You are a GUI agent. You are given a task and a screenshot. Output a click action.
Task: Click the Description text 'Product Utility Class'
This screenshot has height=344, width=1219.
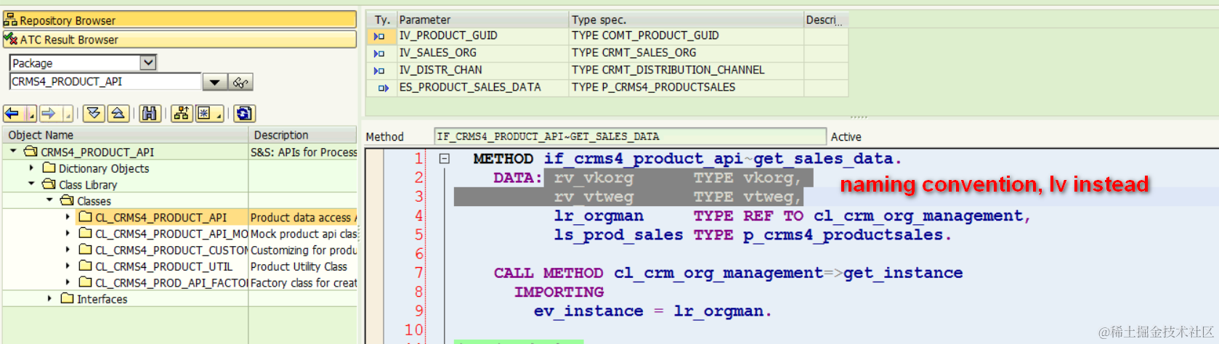[299, 266]
